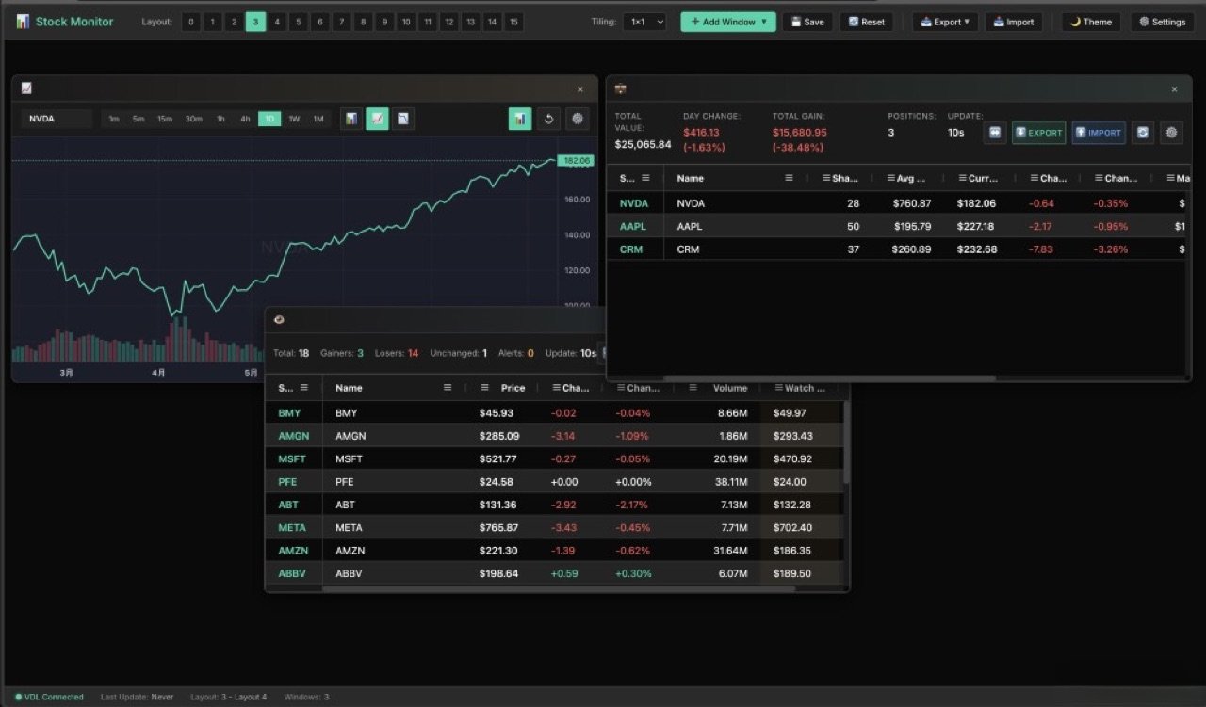The width and height of the screenshot is (1206, 707).
Task: Select the AAPL row in portfolio
Action: (x=898, y=226)
